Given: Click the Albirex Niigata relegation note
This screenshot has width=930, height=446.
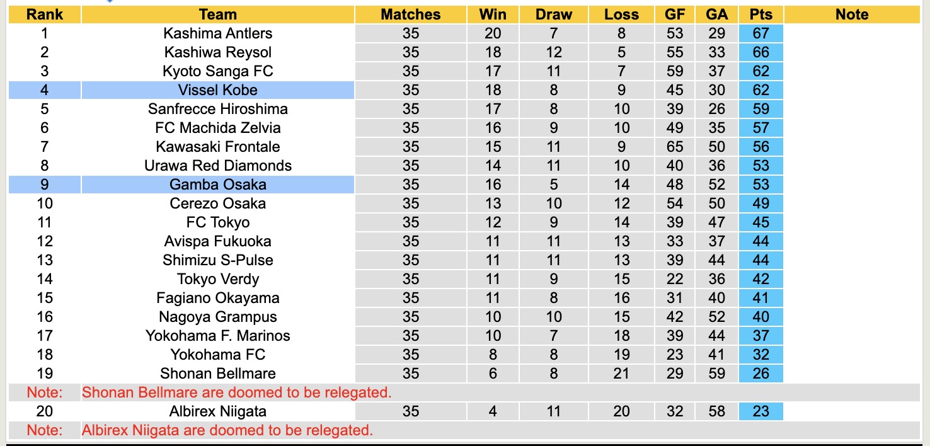Looking at the screenshot, I should [x=227, y=430].
